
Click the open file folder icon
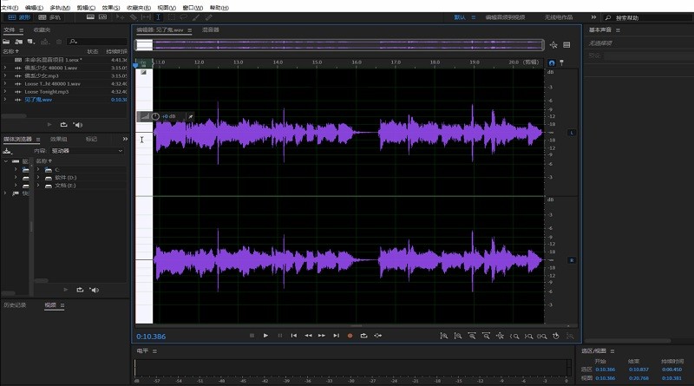(6, 41)
